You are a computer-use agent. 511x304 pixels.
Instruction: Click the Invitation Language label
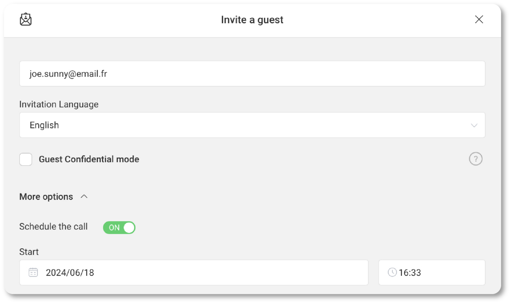coord(59,104)
